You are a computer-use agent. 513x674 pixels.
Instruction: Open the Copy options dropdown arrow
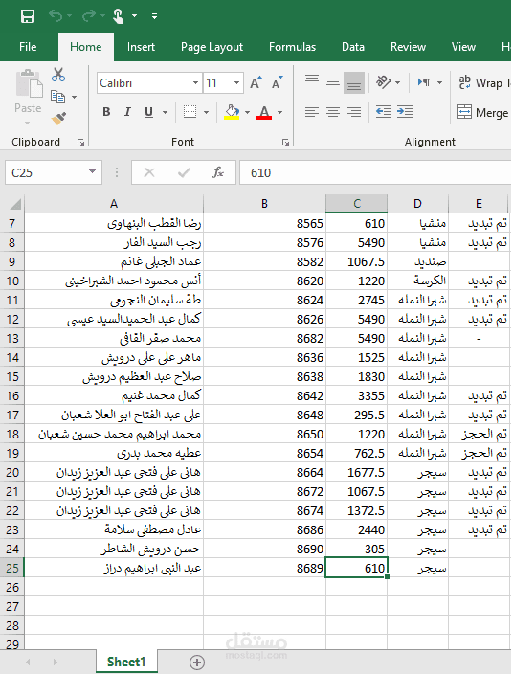(x=74, y=97)
